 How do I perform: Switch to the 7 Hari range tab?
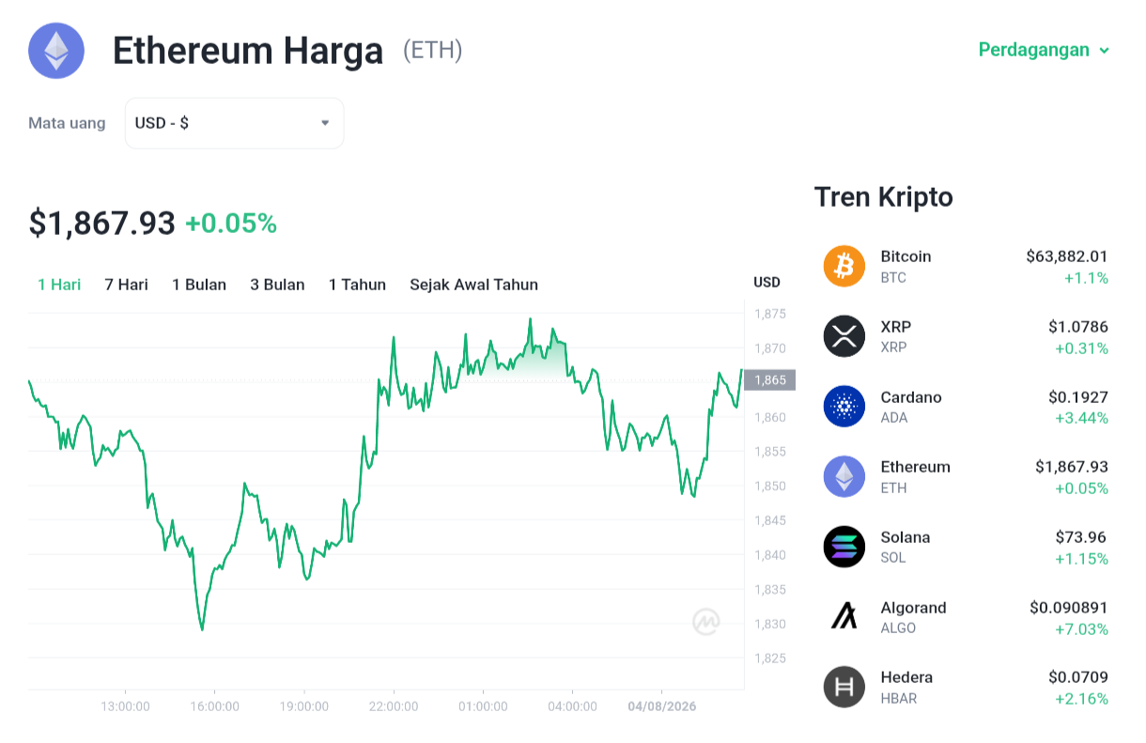pos(126,285)
